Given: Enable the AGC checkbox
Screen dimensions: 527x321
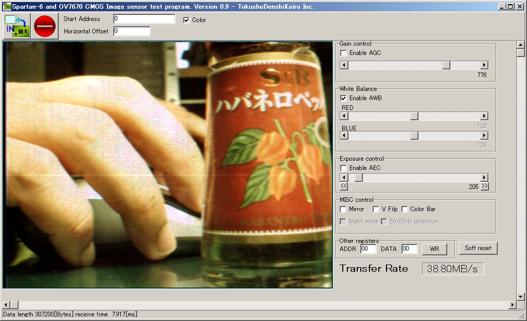Looking at the screenshot, I should tap(344, 53).
